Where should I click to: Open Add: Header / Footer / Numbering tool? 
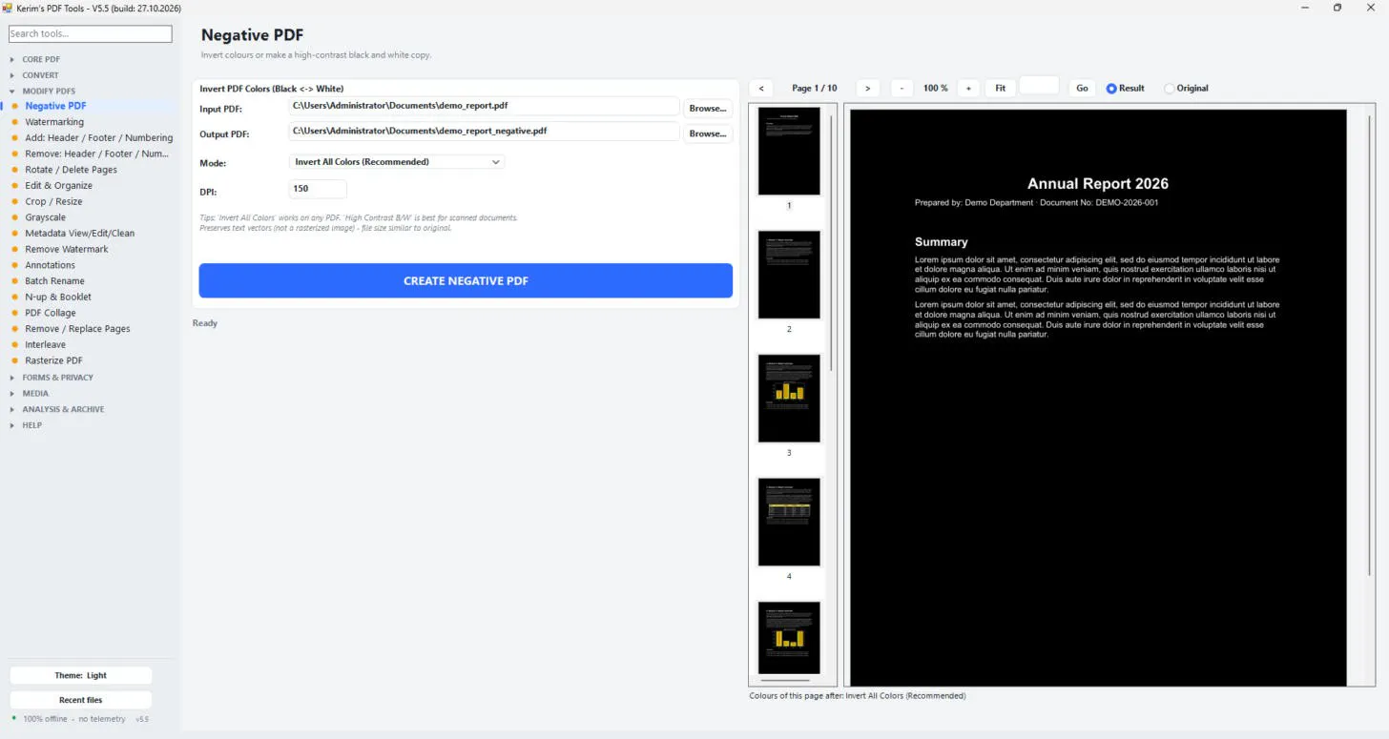(x=98, y=138)
